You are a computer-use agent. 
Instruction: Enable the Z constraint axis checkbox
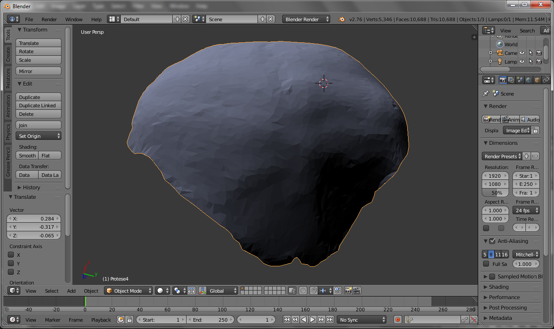11,272
